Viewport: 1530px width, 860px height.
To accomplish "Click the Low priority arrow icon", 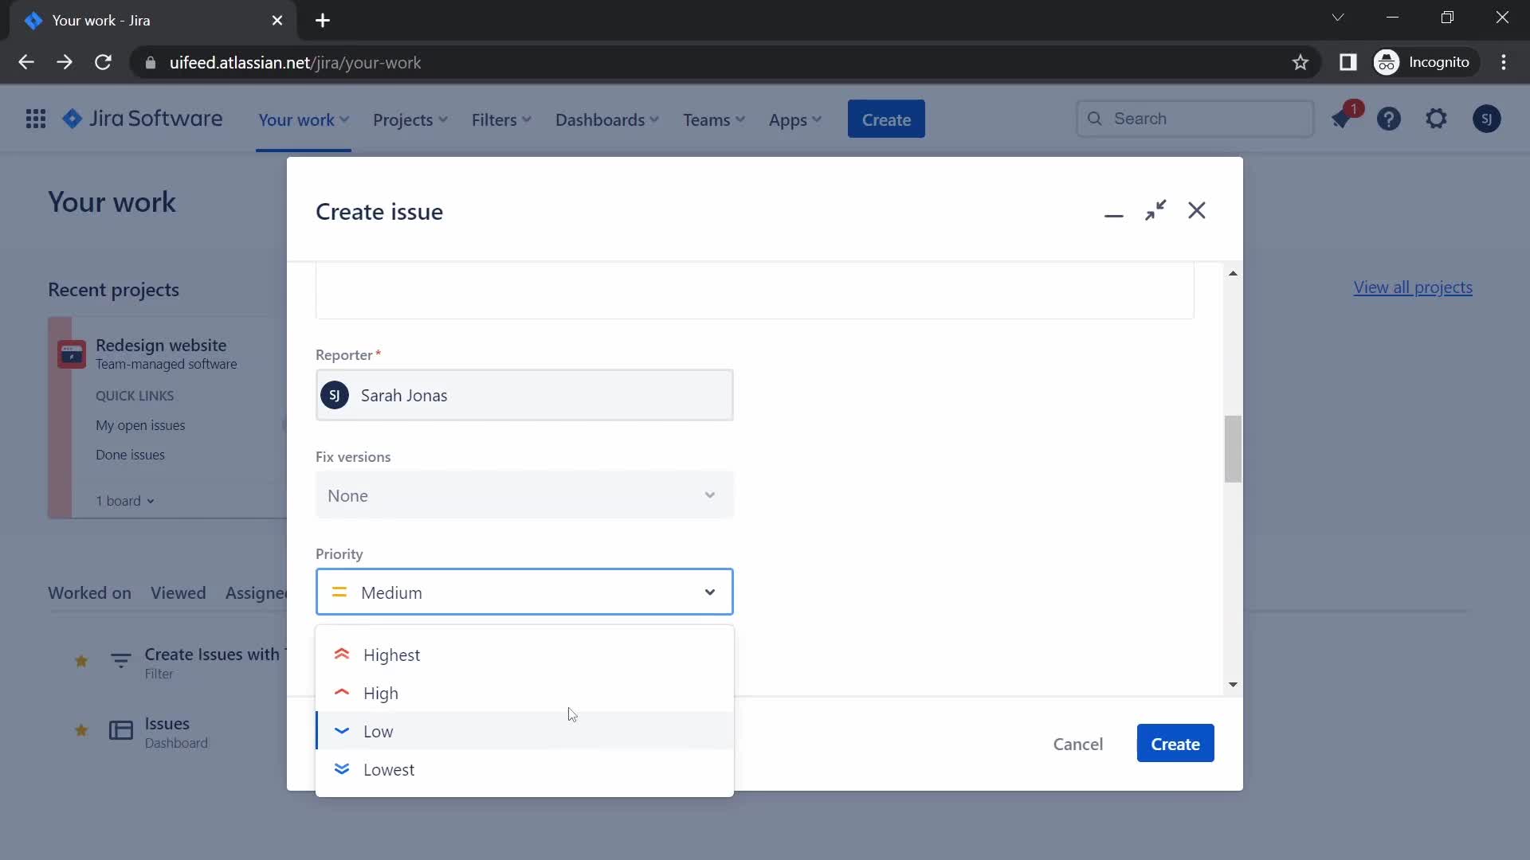I will 340,731.
